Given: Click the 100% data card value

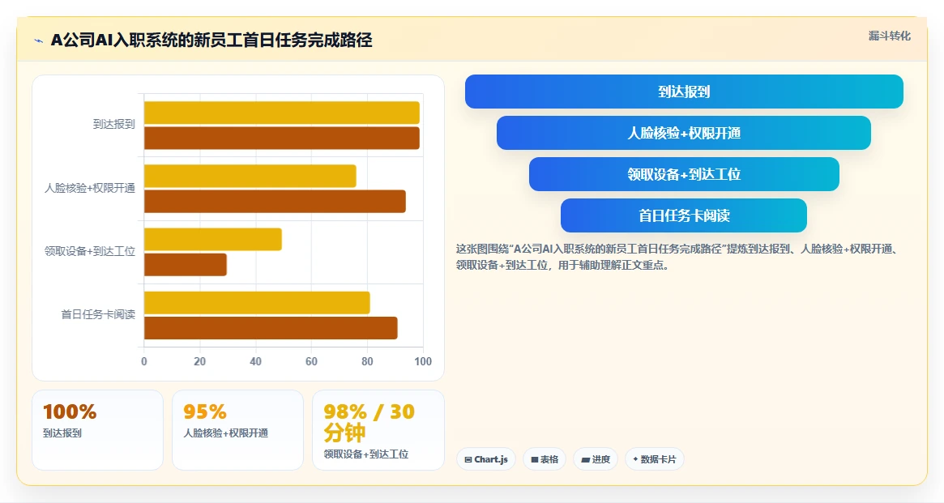Looking at the screenshot, I should (69, 411).
